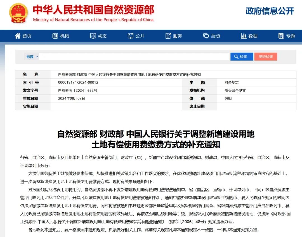The height and width of the screenshot is (237, 302).
Task: Click the 服务 document-edit icon
Action: 168,36
